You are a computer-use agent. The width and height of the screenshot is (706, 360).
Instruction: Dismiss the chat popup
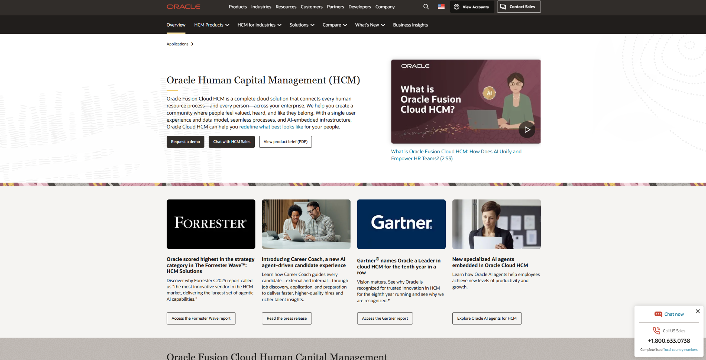click(698, 311)
